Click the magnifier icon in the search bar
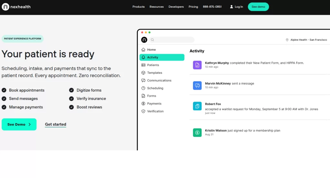 tap(152, 40)
